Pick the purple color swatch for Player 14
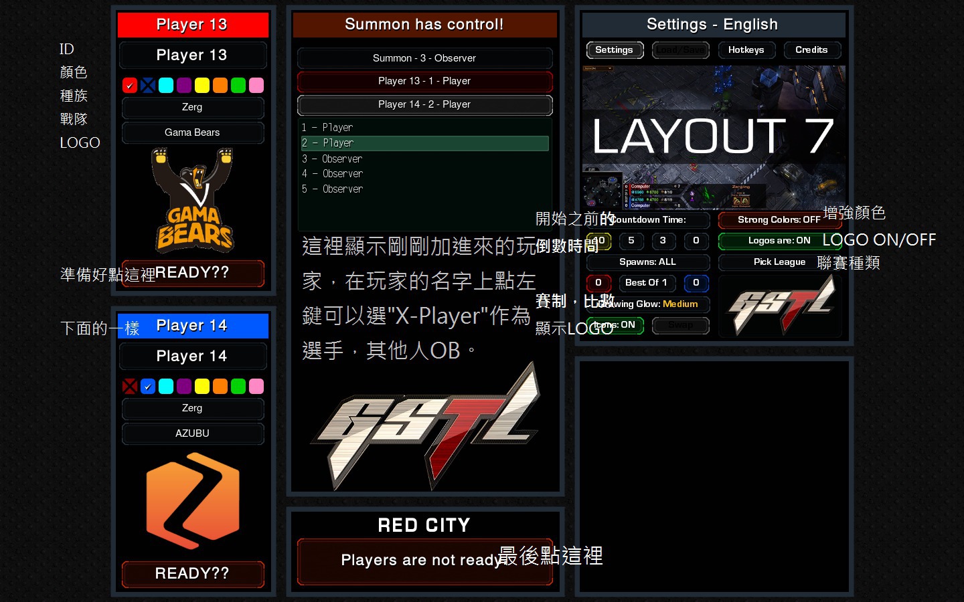 [x=184, y=387]
